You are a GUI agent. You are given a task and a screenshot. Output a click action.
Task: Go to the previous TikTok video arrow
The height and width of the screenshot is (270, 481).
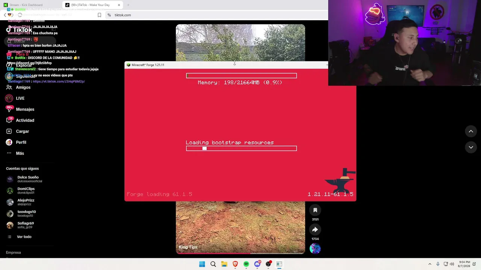pos(471,131)
